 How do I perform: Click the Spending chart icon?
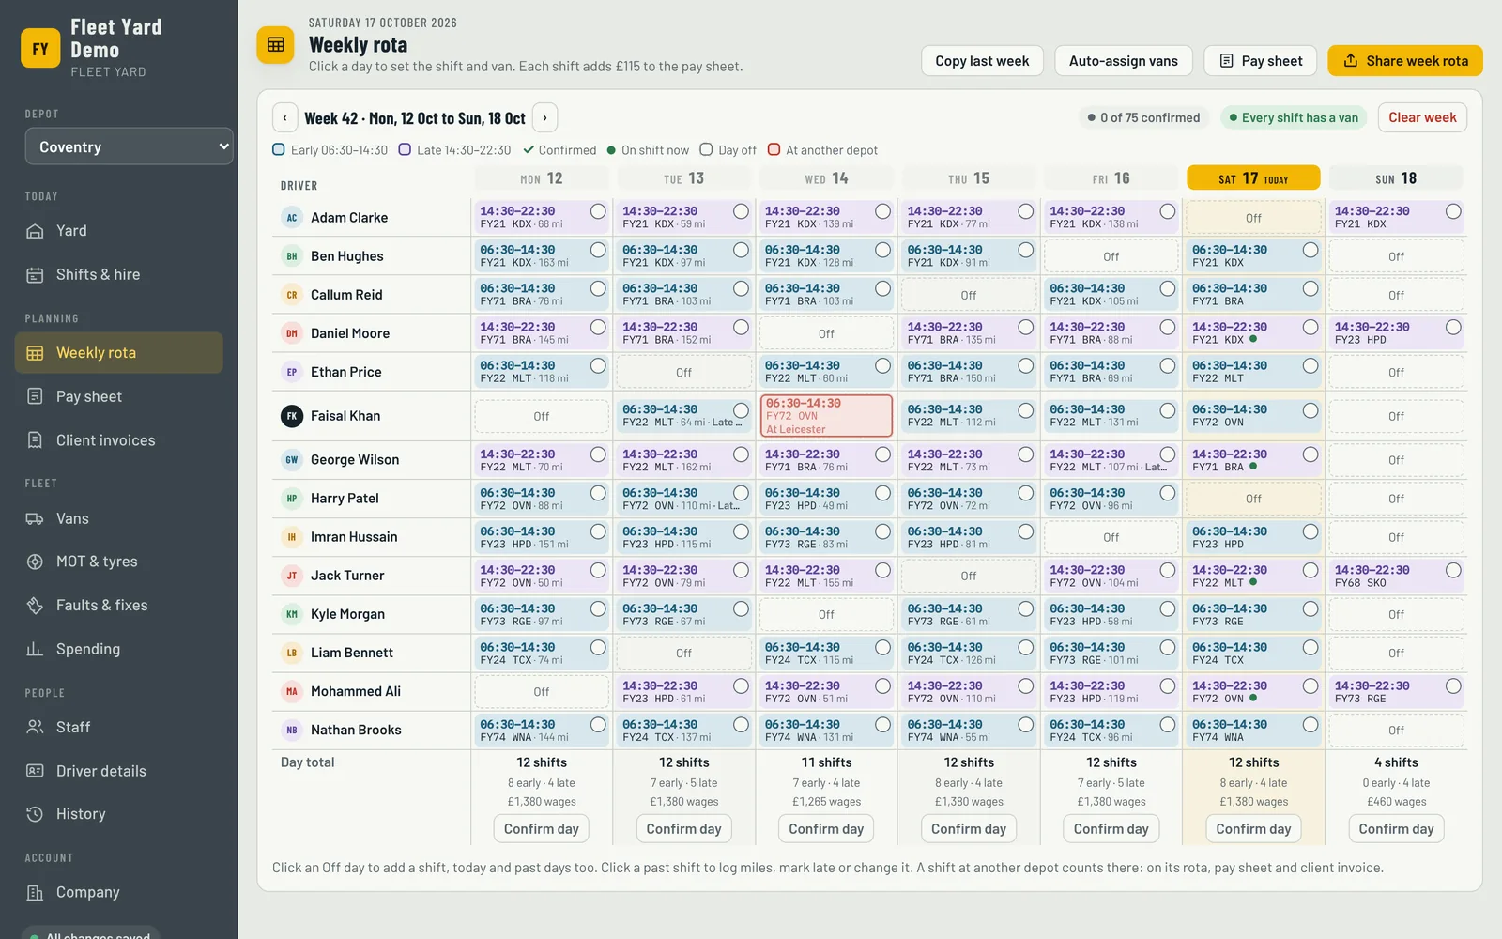coord(35,649)
